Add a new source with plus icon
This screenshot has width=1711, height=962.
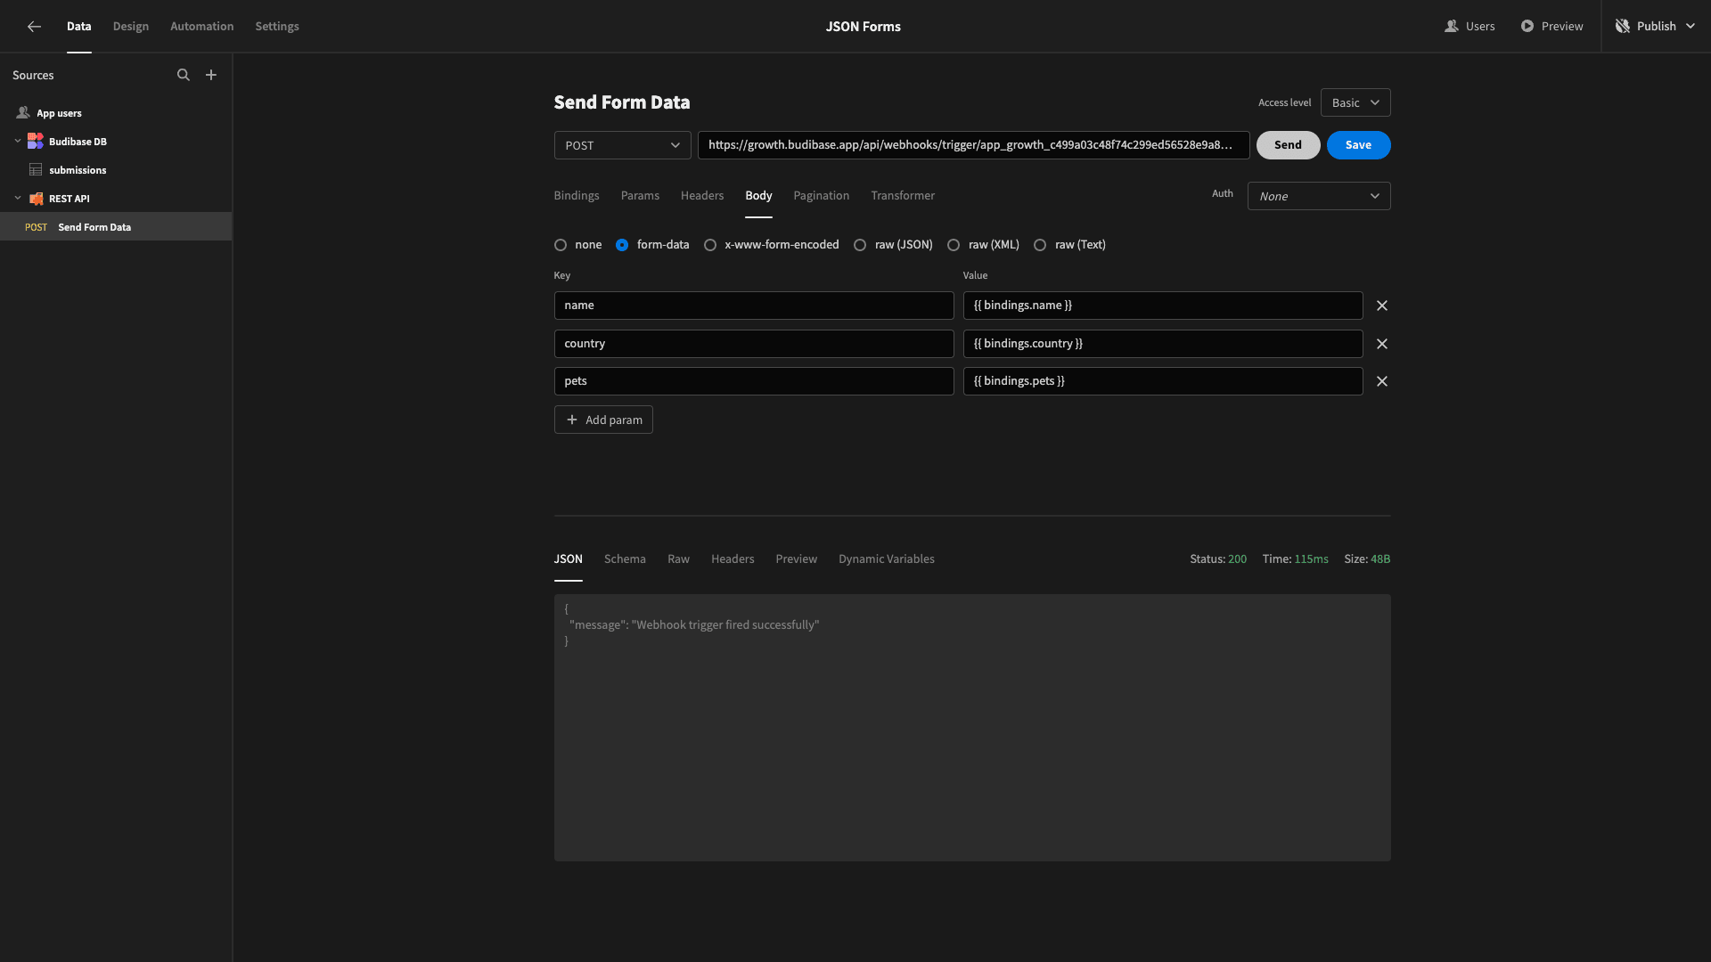pos(211,75)
